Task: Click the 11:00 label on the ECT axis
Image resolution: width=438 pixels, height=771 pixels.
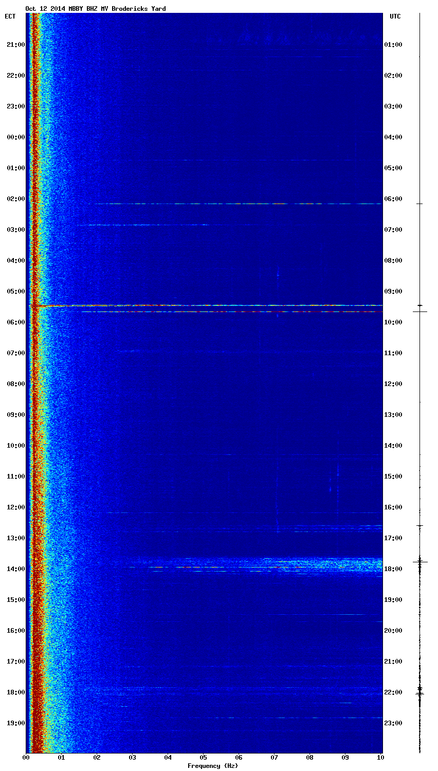Action: click(x=15, y=476)
